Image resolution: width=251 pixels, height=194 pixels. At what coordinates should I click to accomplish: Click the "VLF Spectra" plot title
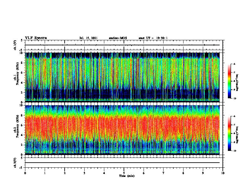[x=36, y=38]
